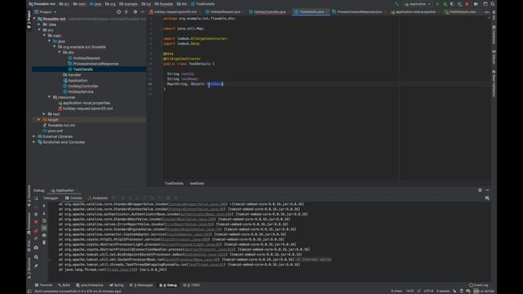Click TaskDetails breadcrumb in navigation bar
This screenshot has height=294, width=523.
tap(203, 4)
